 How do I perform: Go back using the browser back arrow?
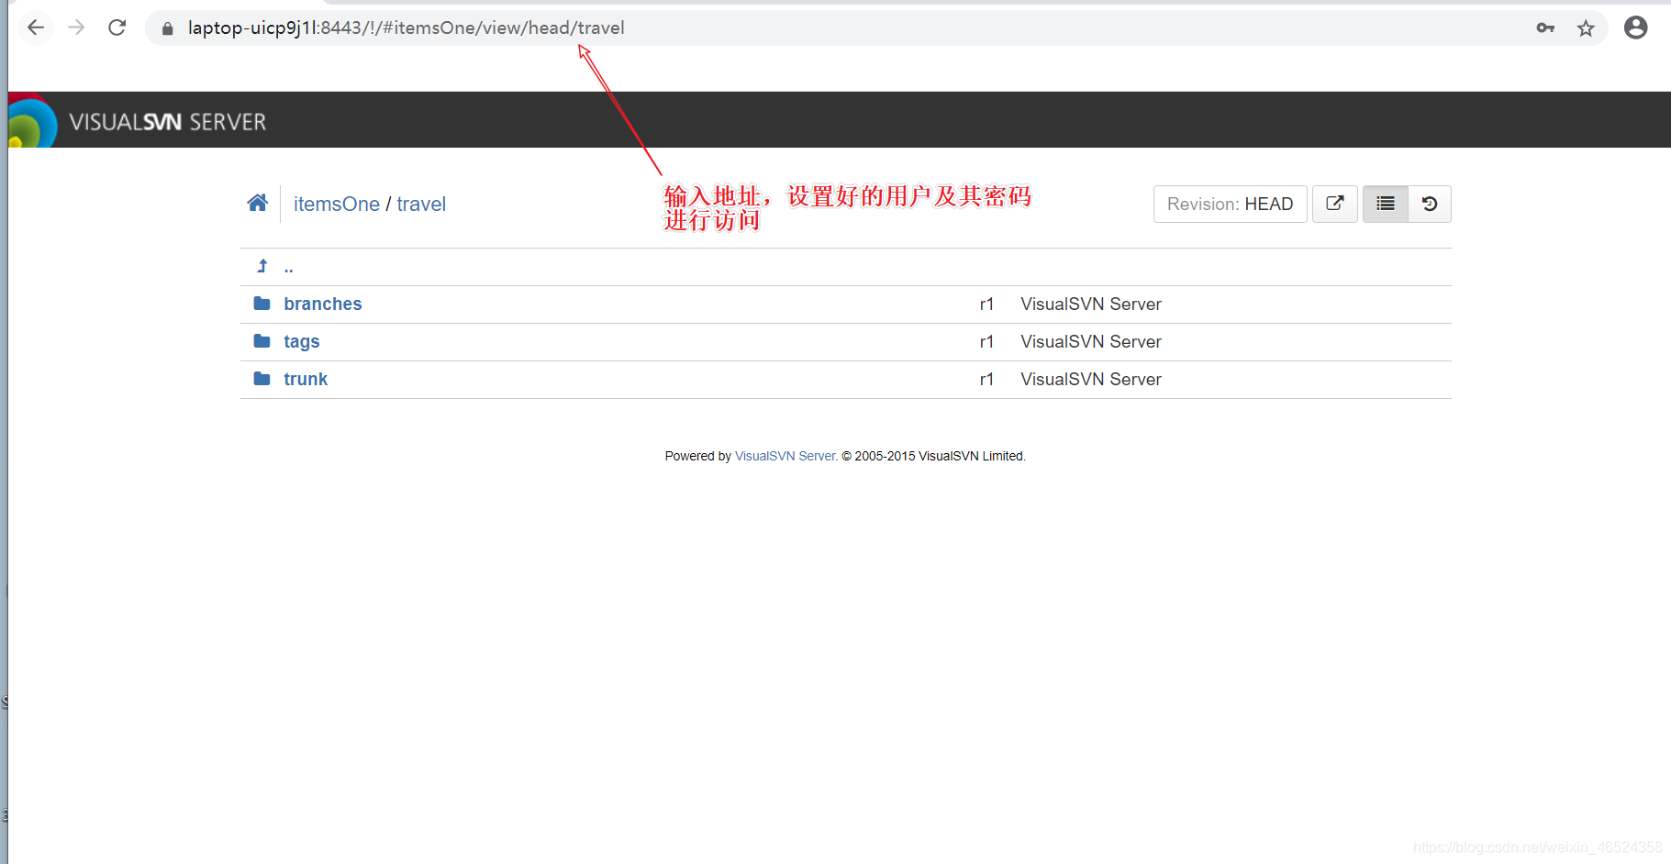coord(36,28)
